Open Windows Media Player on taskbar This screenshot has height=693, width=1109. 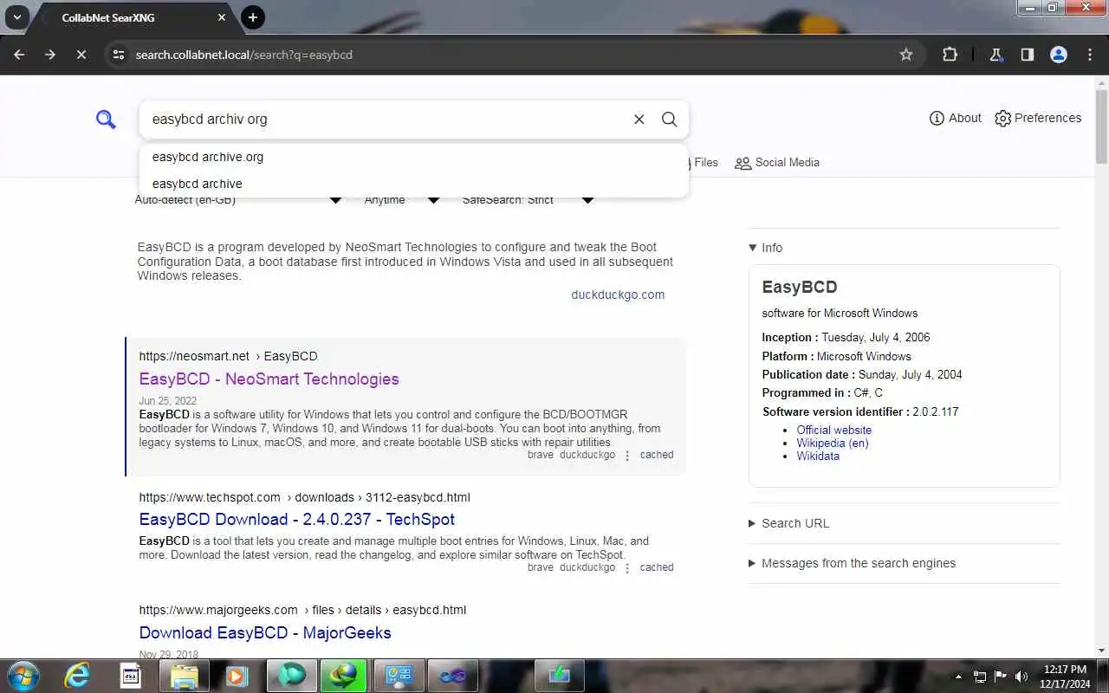(x=237, y=676)
